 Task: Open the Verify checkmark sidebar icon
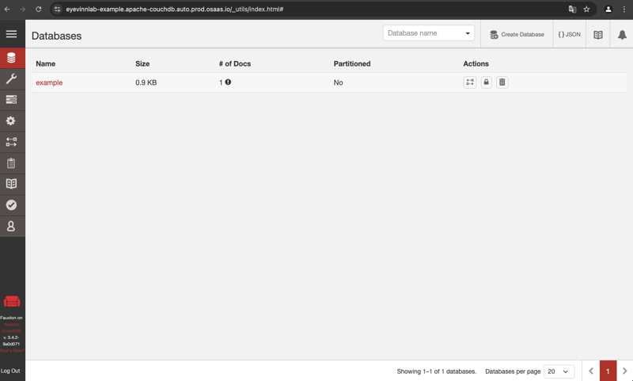[12, 205]
